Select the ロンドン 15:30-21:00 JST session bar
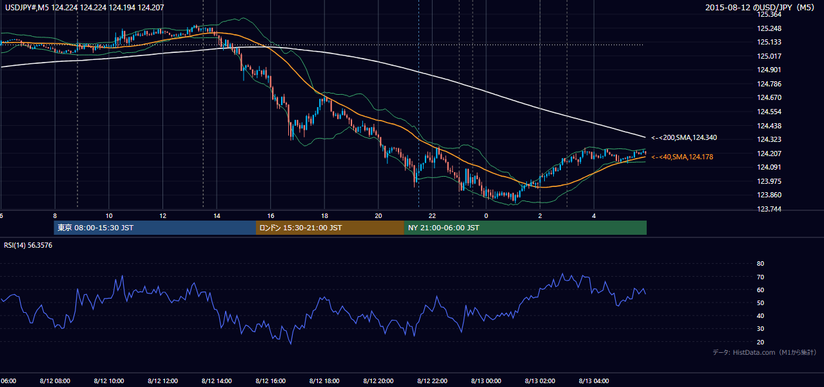Screen dimensions: 824x387 point(330,228)
